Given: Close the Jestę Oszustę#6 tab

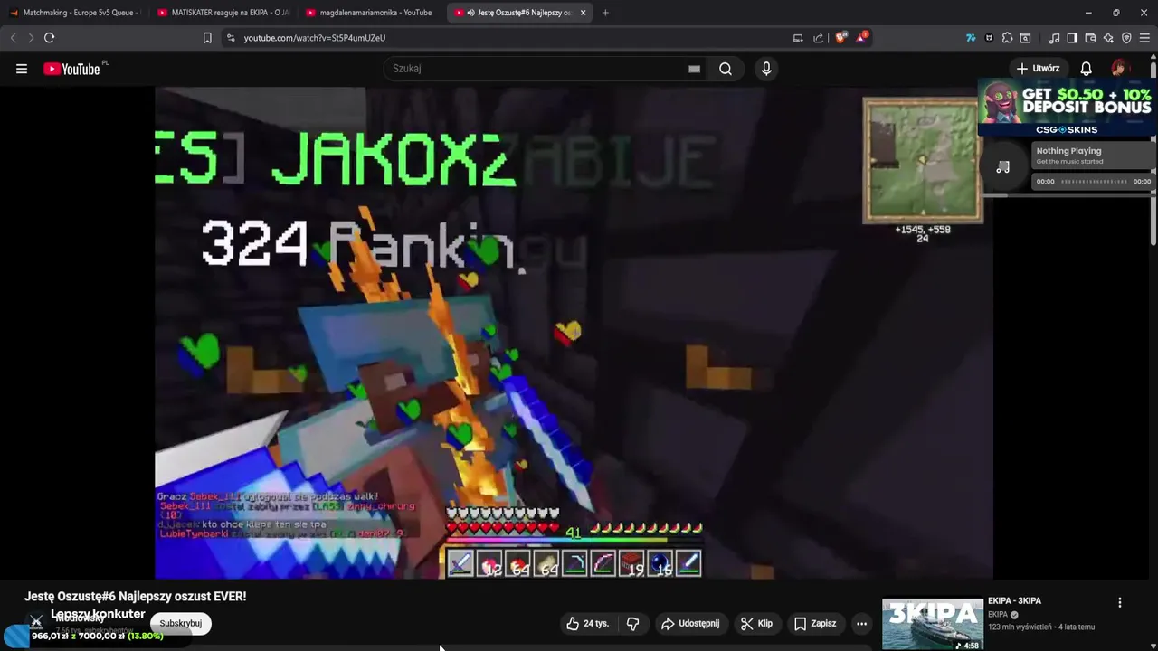Looking at the screenshot, I should coord(583,13).
